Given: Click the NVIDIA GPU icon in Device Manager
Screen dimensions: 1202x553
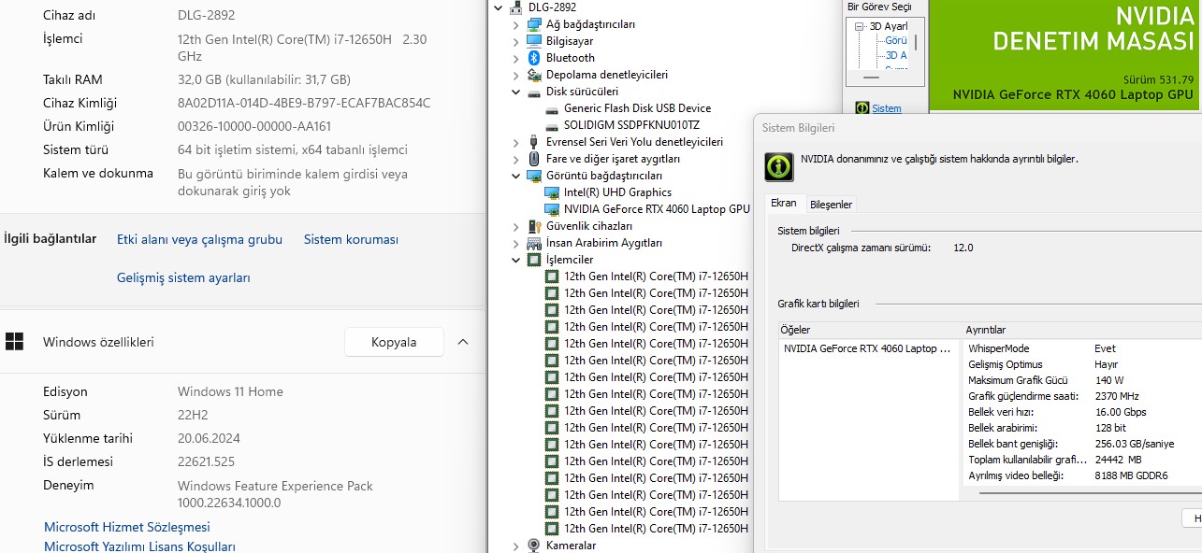Looking at the screenshot, I should pos(552,209).
